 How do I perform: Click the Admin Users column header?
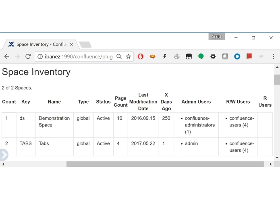[196, 102]
